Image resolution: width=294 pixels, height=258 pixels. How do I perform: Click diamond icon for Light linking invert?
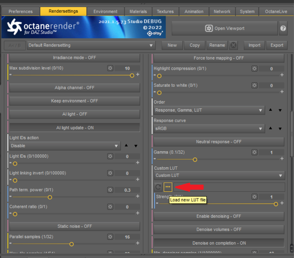tap(110, 173)
